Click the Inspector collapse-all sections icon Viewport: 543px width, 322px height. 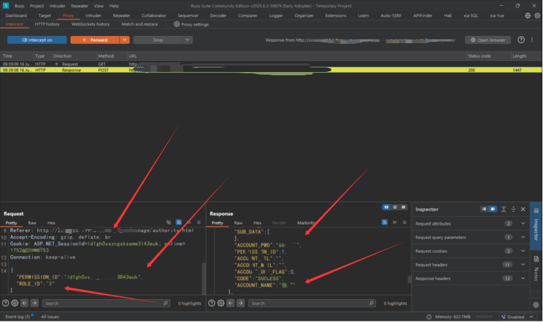tap(513, 209)
